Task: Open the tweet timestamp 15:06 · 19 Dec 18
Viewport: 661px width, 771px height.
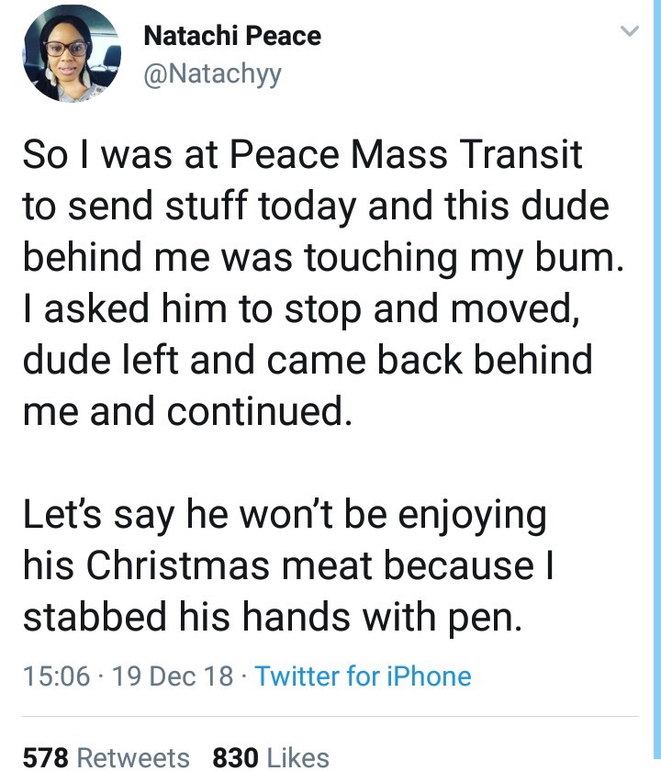Action: point(129,676)
